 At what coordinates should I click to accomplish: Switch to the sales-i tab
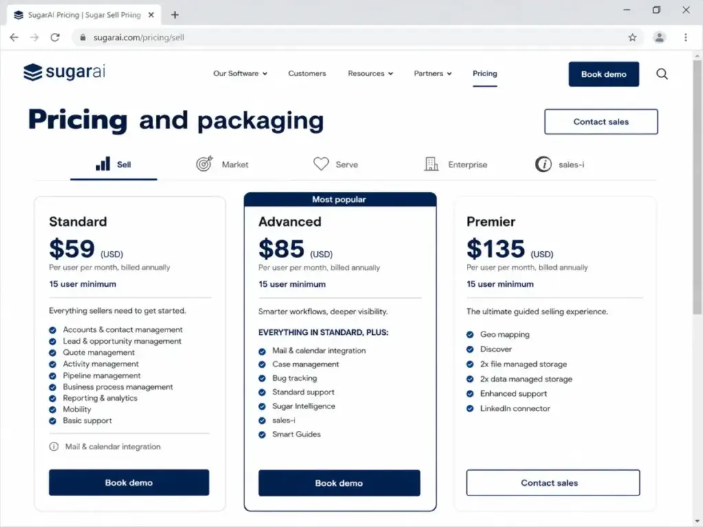click(560, 165)
